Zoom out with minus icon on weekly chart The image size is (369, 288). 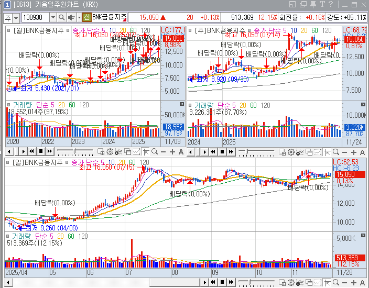(345, 152)
